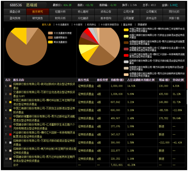The image size is (188, 171).
Task: Click legend swatch for 易方达科创板两年 fund
Action: [126, 75]
